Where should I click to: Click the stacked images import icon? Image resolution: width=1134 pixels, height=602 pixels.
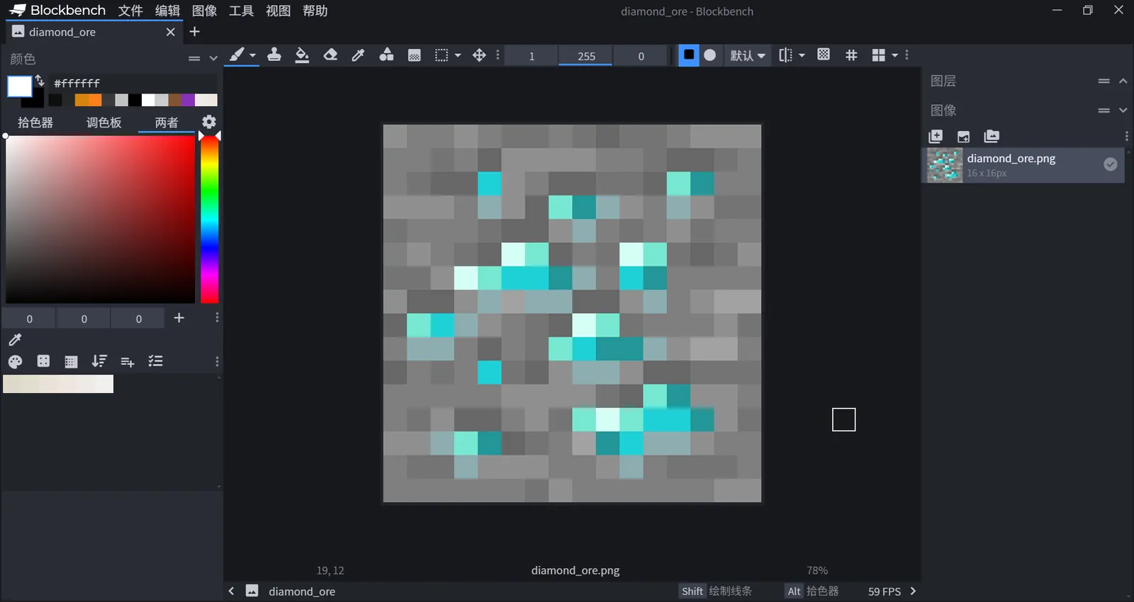pos(992,136)
